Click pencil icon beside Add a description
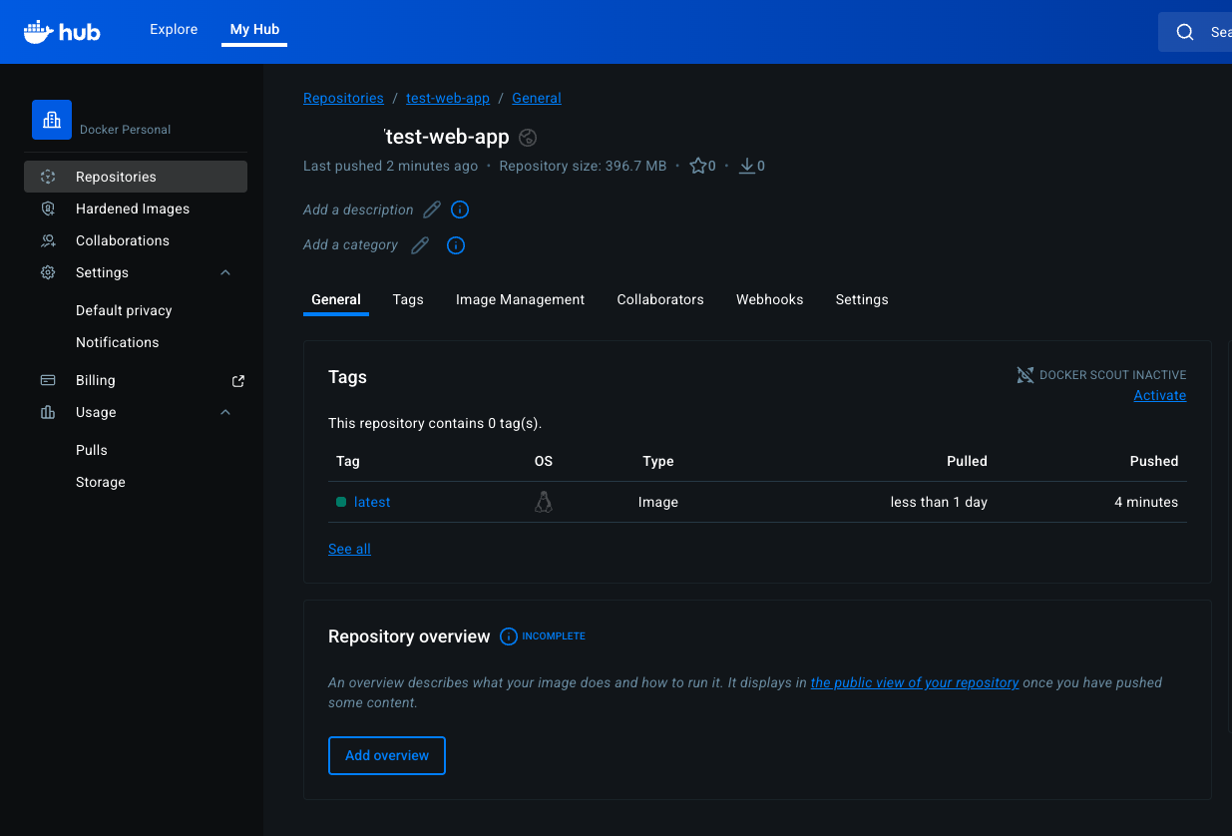Screen dimensions: 1232x836 click(x=432, y=209)
